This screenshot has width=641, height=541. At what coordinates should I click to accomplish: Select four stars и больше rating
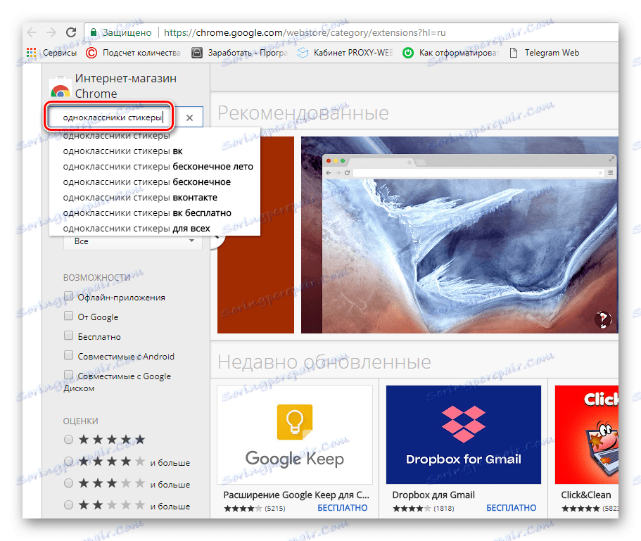(x=68, y=462)
